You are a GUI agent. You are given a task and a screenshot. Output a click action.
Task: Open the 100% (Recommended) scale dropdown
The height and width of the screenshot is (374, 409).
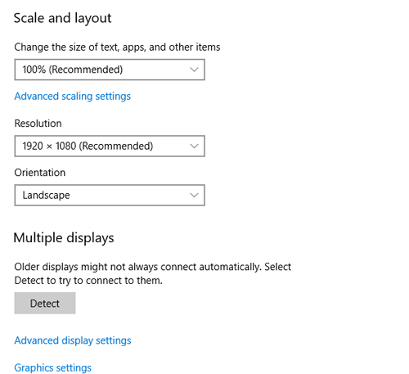click(x=110, y=70)
